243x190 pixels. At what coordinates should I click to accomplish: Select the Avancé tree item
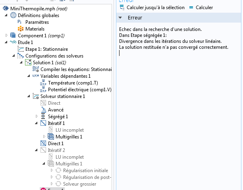[55, 110]
